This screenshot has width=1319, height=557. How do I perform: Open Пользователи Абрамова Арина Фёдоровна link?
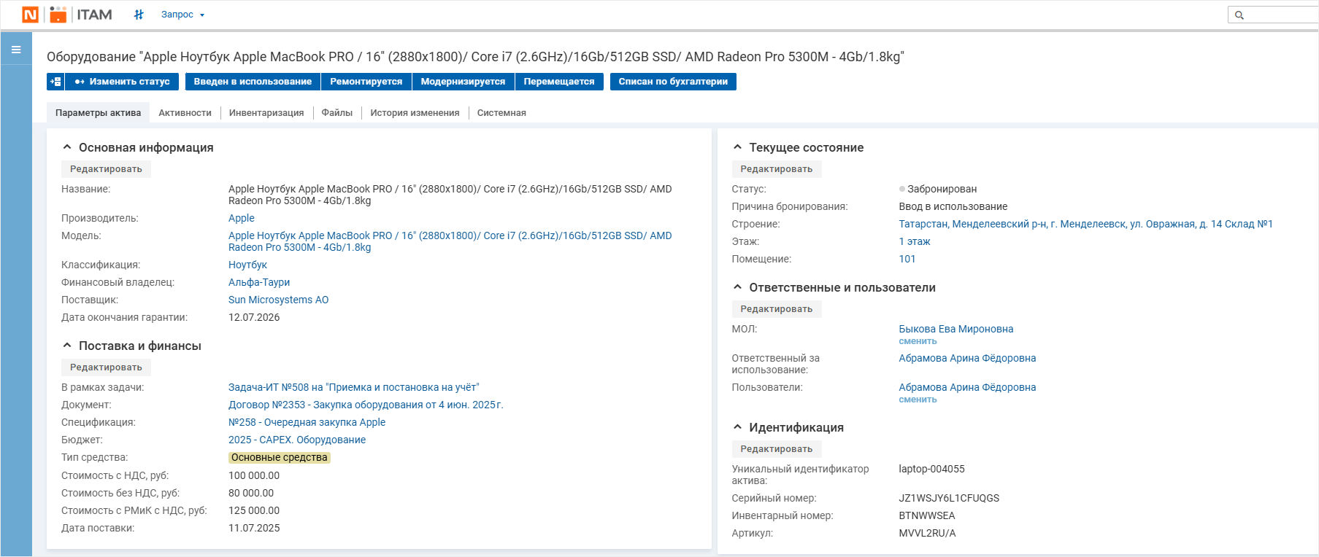click(x=967, y=387)
